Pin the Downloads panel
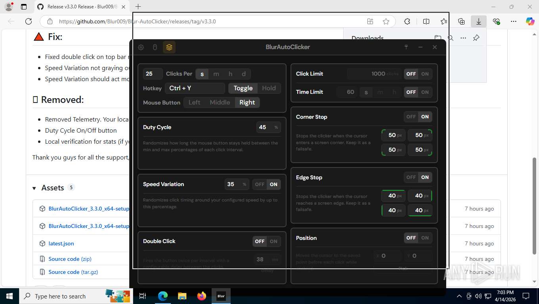This screenshot has height=304, width=539. (476, 38)
